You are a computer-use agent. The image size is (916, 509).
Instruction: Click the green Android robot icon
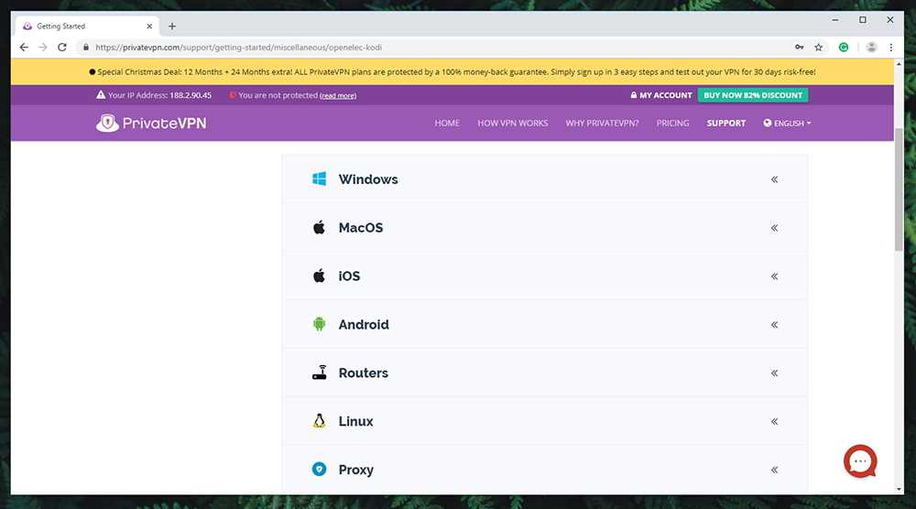click(x=319, y=324)
